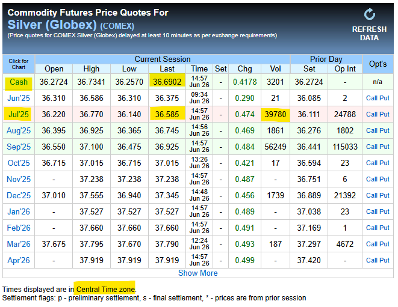Image resolution: width=398 pixels, height=307 pixels.
Task: Click the Sep'25 volume 56249
Action: click(x=275, y=147)
